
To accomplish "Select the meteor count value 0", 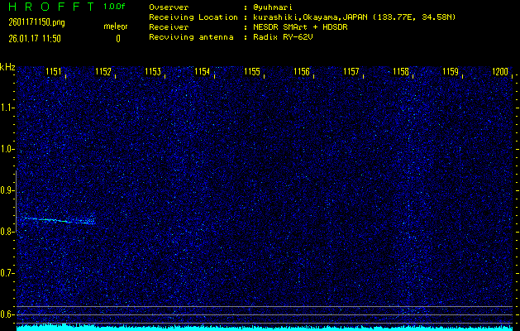I will click(x=117, y=38).
